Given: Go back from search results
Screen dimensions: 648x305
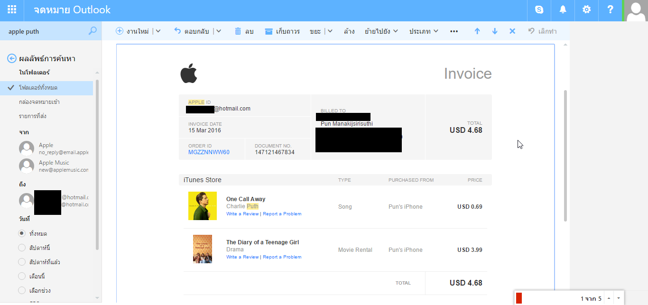Looking at the screenshot, I should tap(12, 59).
